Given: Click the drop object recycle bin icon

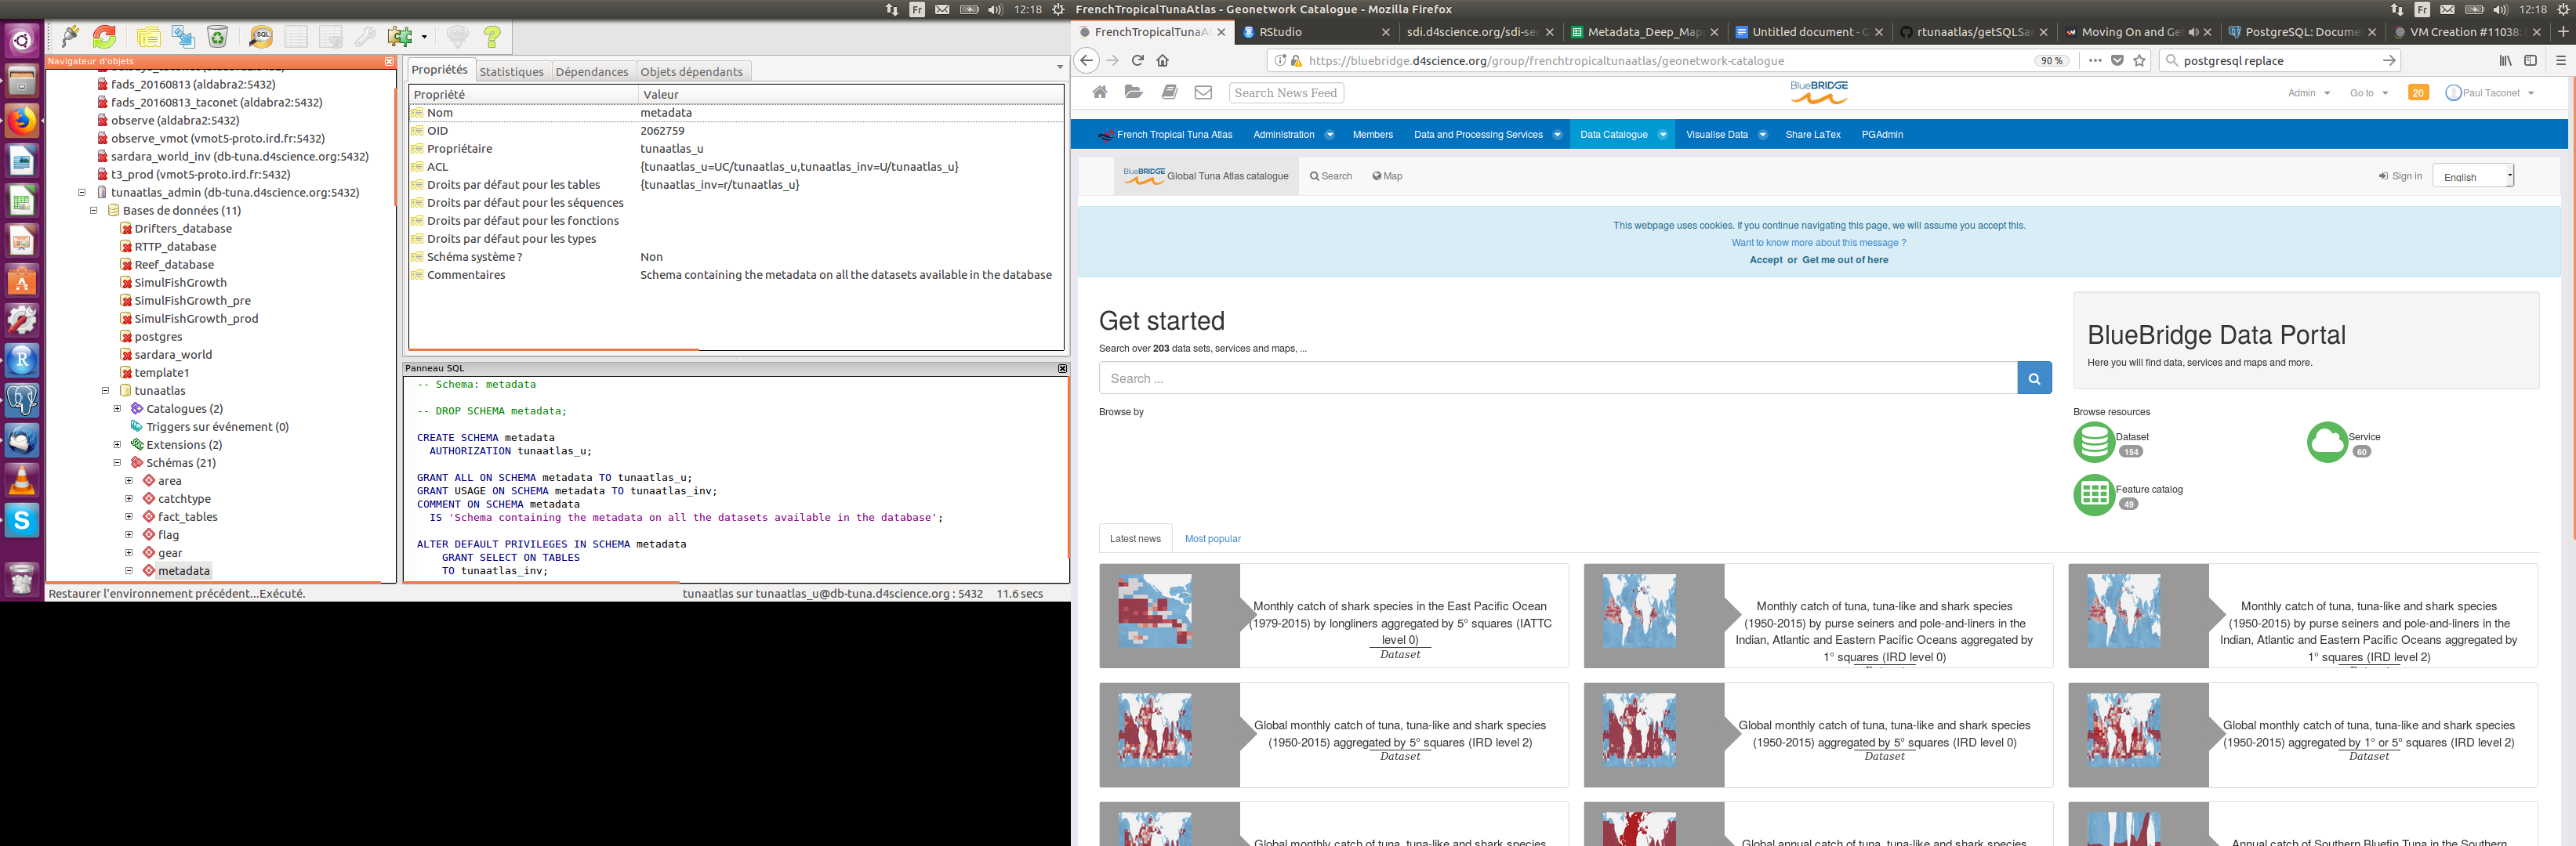Looking at the screenshot, I should [218, 37].
